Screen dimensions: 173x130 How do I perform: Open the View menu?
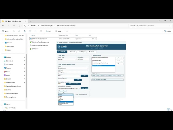(59, 31)
